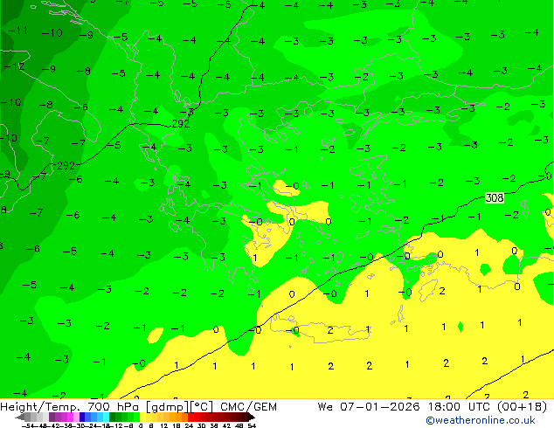The height and width of the screenshot is (428, 554).
Task: Pick the dark blue legend swatch at -30
Action: 82,418
